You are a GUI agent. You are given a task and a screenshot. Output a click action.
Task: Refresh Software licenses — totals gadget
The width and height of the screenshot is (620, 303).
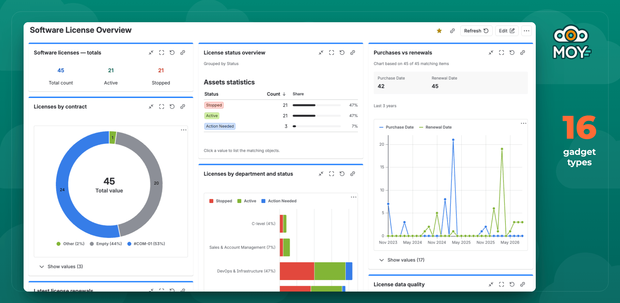[x=172, y=53]
